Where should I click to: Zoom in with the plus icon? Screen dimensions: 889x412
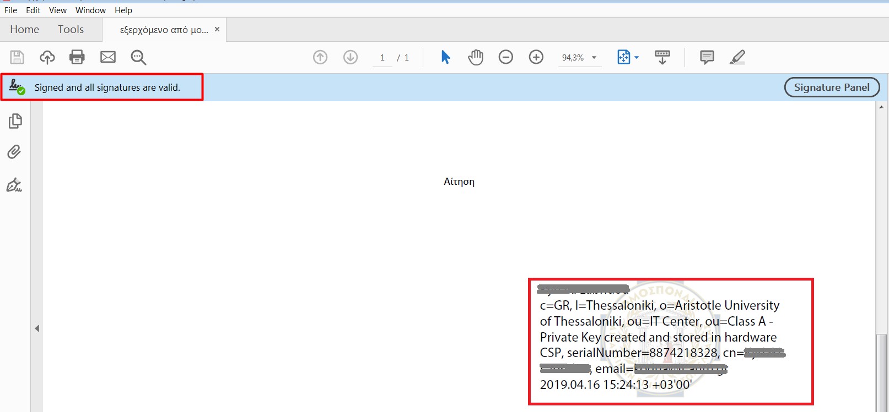pos(536,57)
